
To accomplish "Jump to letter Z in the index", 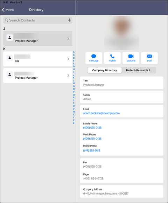I will tap(74, 120).
